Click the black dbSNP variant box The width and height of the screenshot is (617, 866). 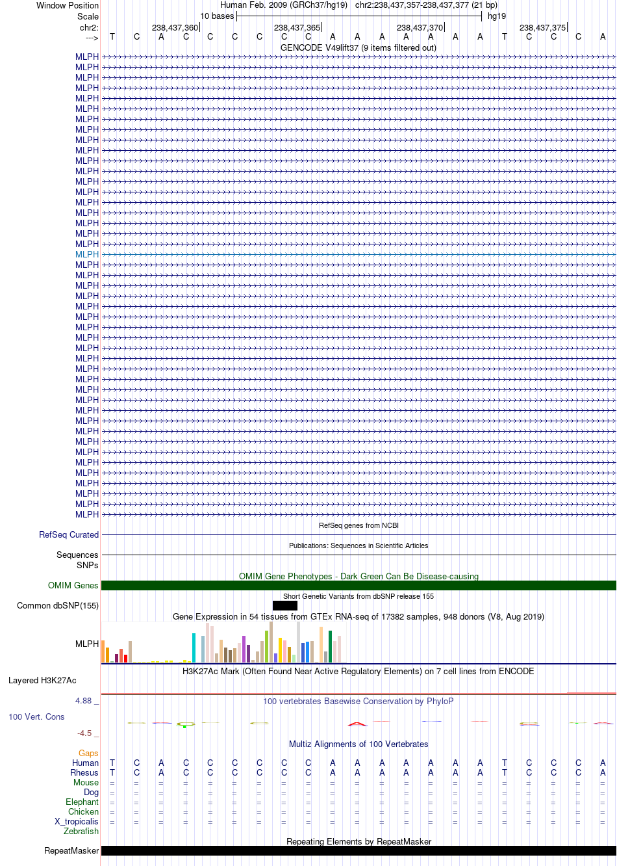coord(285,606)
